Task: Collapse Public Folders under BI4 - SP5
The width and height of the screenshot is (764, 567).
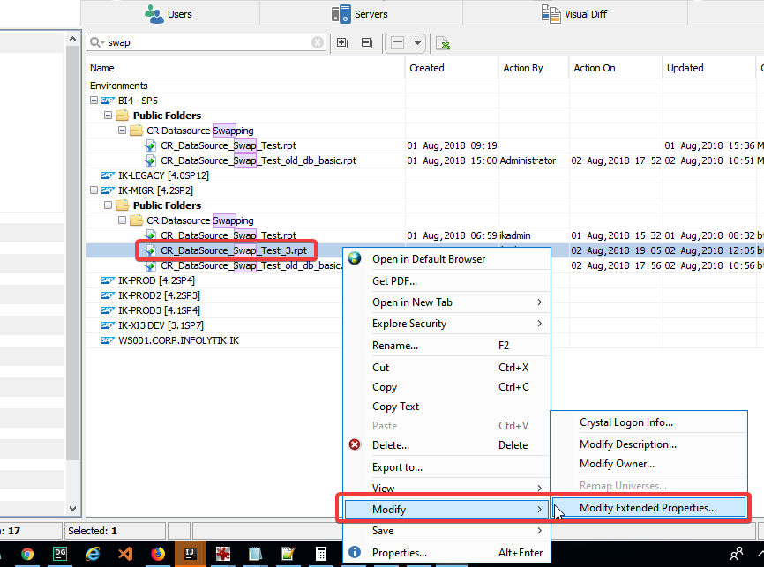Action: click(109, 116)
